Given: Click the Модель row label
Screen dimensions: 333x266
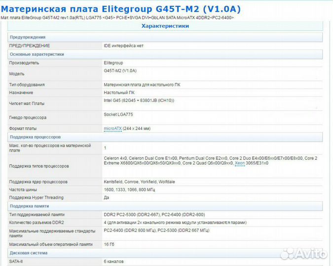Looking at the screenshot, I should point(17,74).
